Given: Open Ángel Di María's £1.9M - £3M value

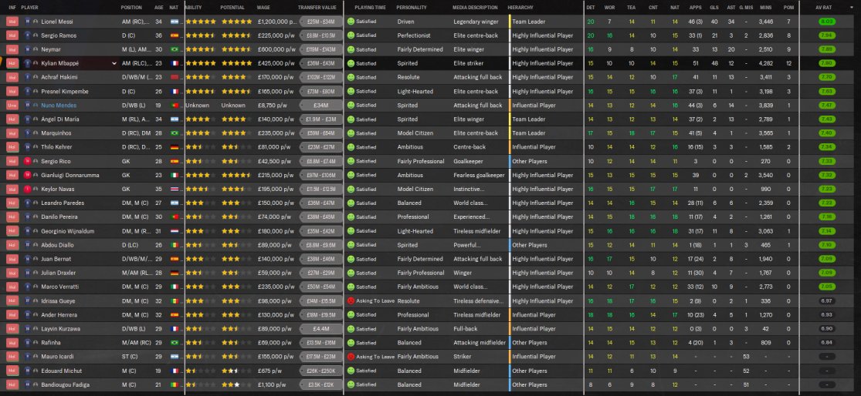Looking at the screenshot, I should click(321, 119).
